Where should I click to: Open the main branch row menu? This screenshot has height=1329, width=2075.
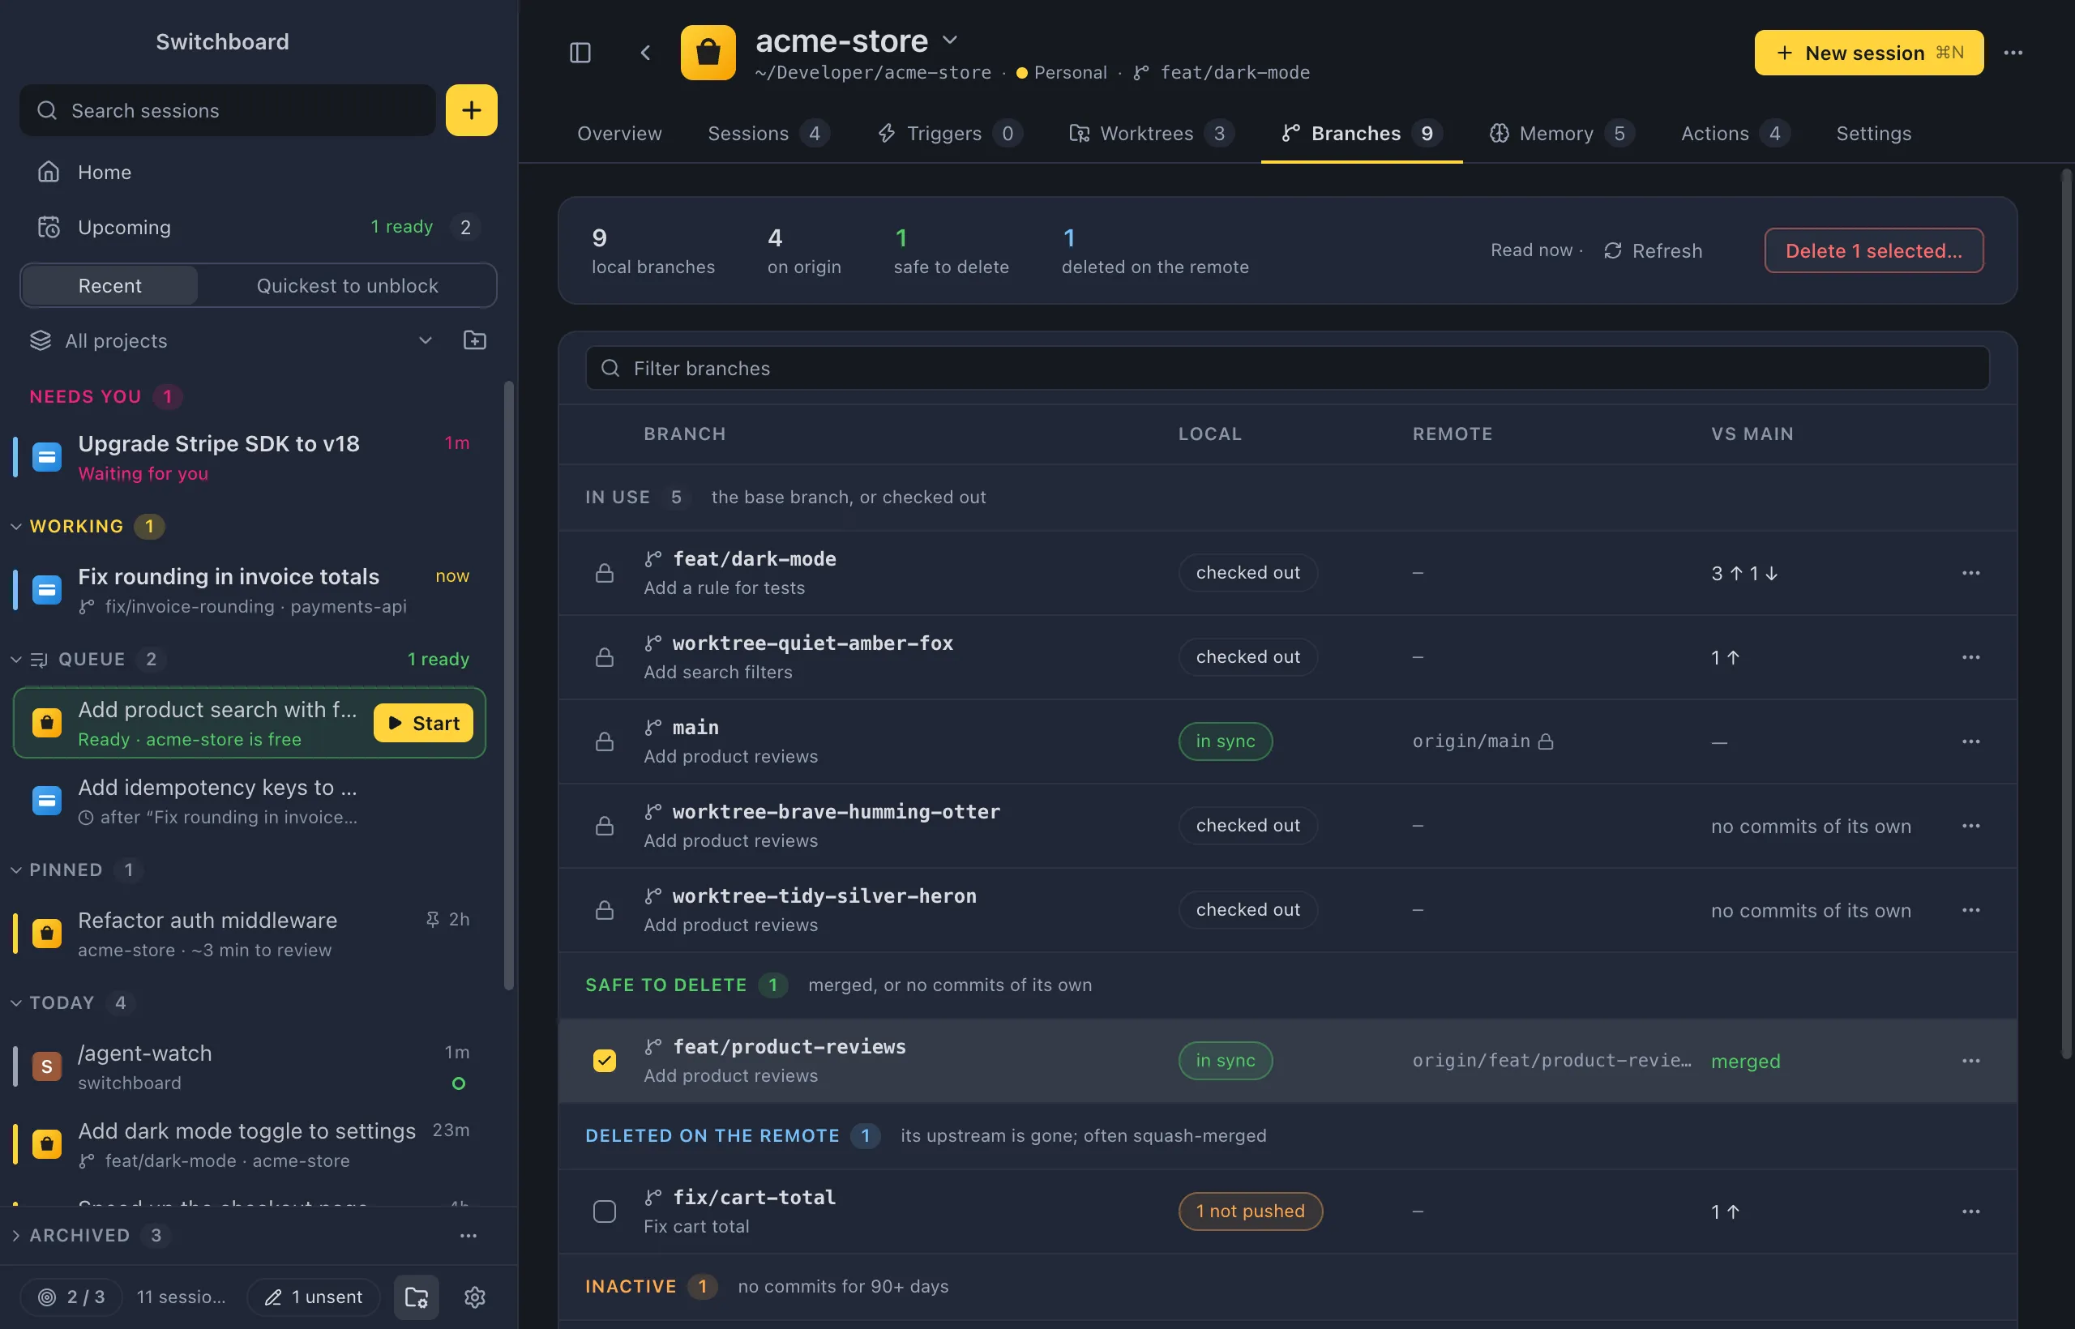click(x=1970, y=741)
